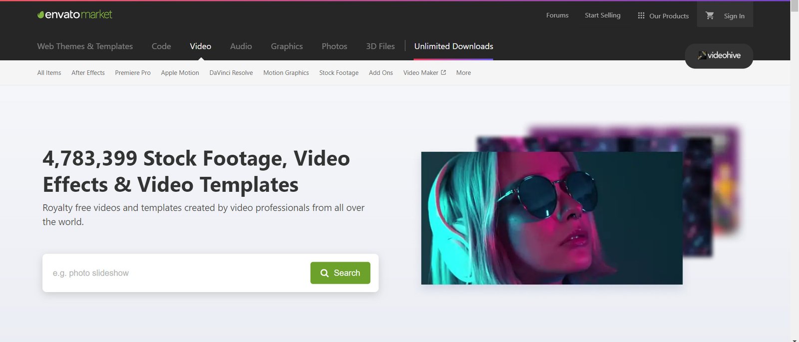Click the Our Products grid icon
This screenshot has height=342, width=799.
[x=641, y=15]
